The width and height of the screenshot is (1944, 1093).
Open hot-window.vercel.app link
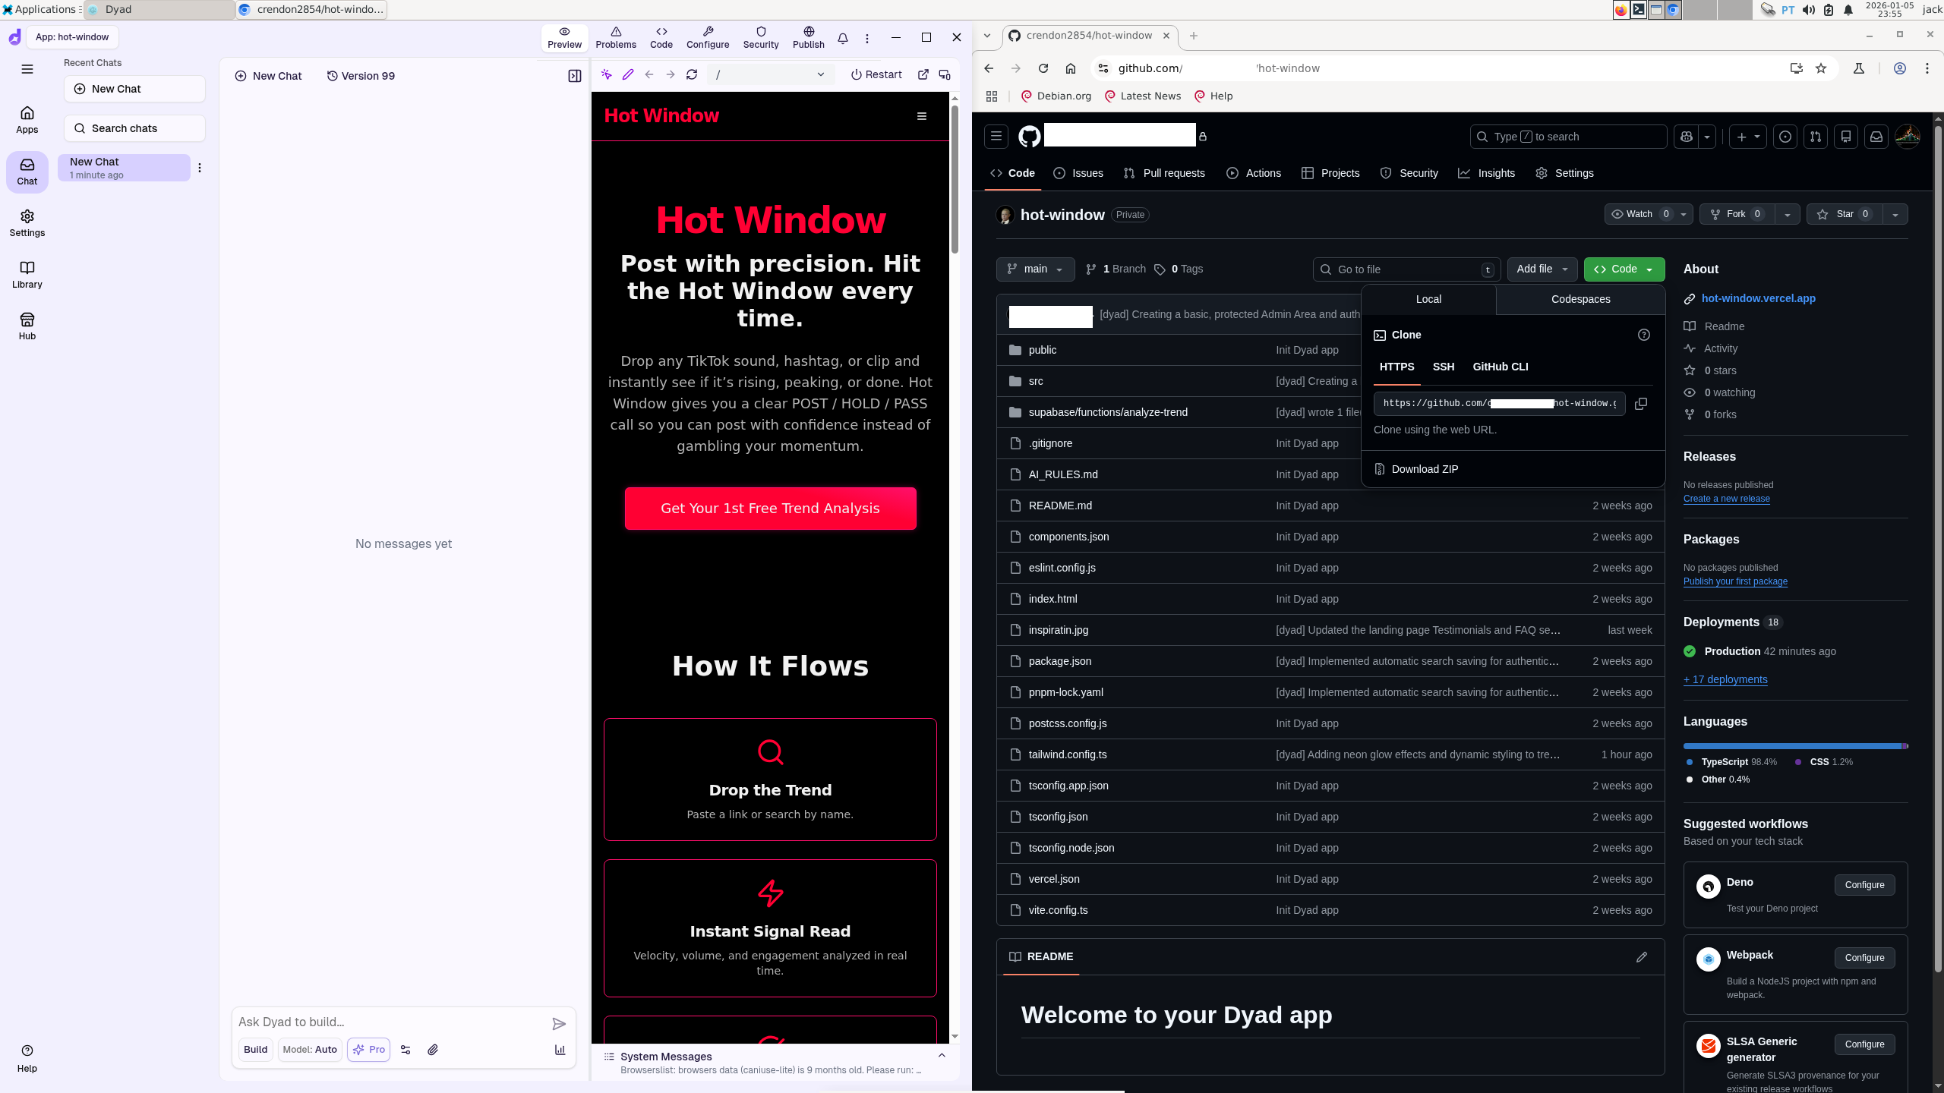tap(1758, 298)
